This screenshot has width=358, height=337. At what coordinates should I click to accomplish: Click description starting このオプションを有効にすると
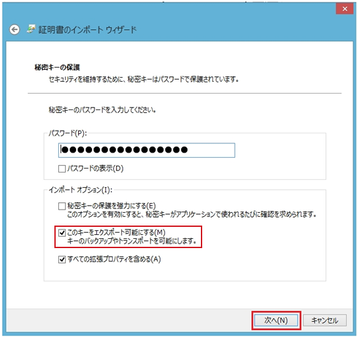pos(192,214)
